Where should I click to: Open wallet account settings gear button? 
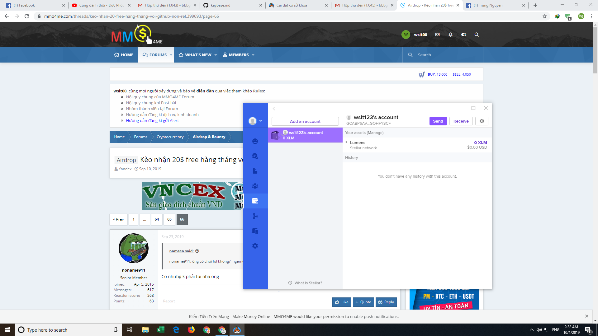pos(482,121)
